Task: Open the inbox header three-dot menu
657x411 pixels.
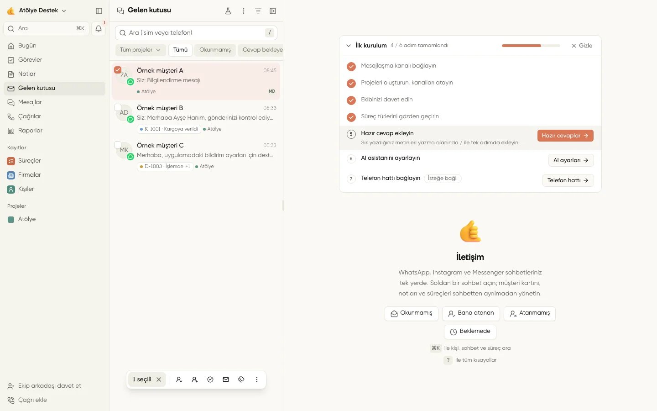Action: coord(244,11)
